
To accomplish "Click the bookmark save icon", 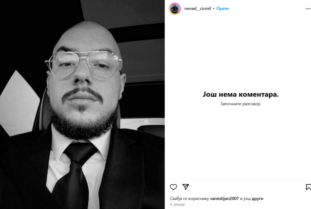I will tap(308, 187).
